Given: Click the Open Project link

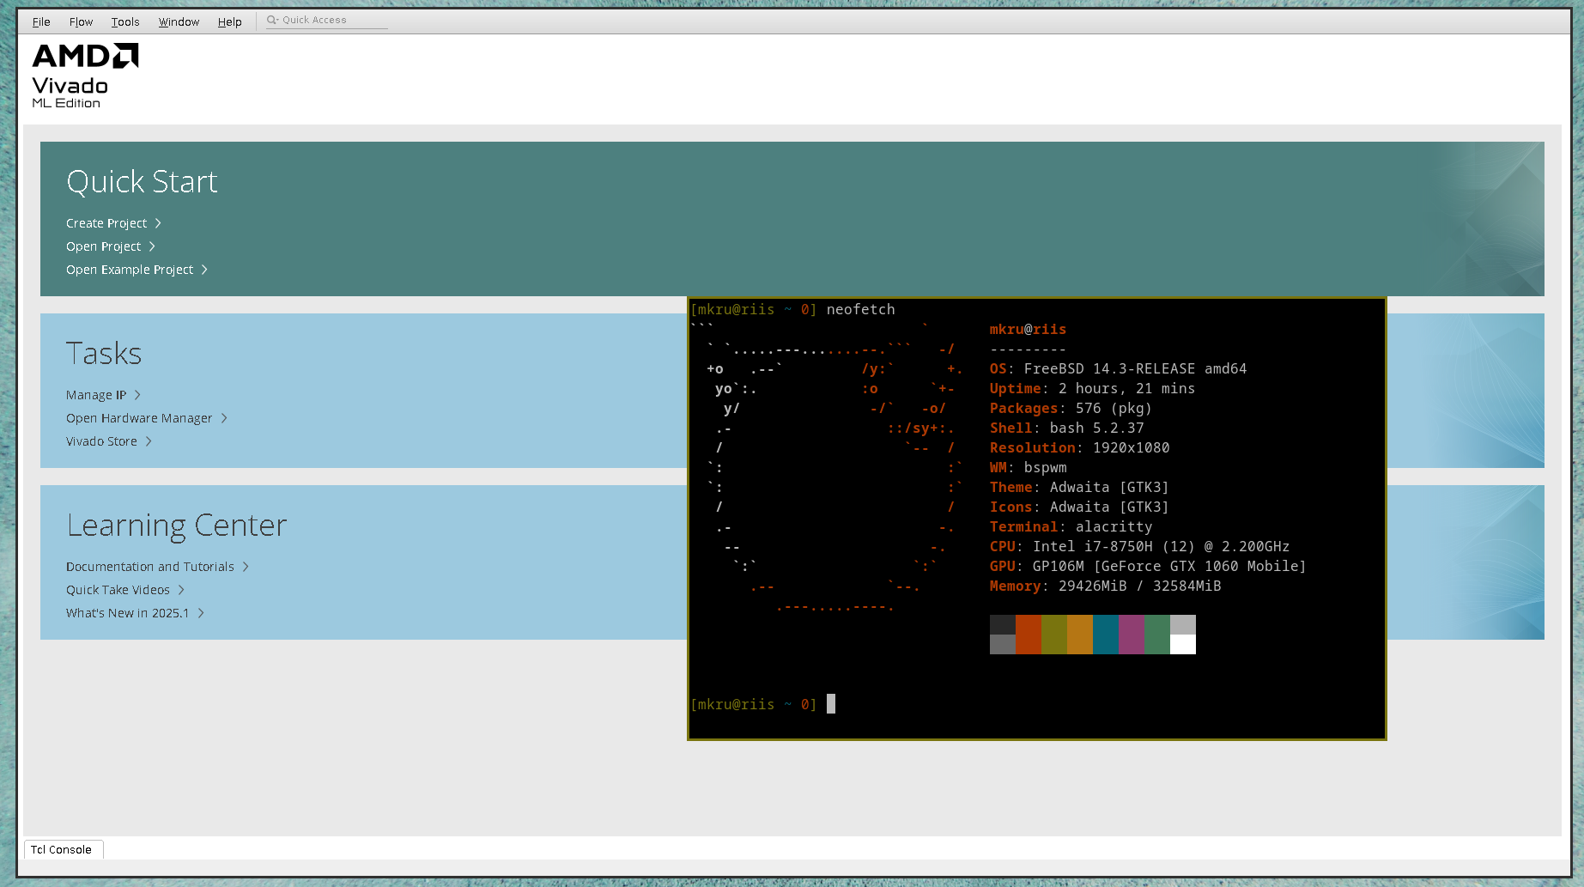Looking at the screenshot, I should click(103, 246).
